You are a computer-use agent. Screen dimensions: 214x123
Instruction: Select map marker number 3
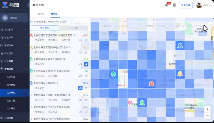[x=142, y=103]
